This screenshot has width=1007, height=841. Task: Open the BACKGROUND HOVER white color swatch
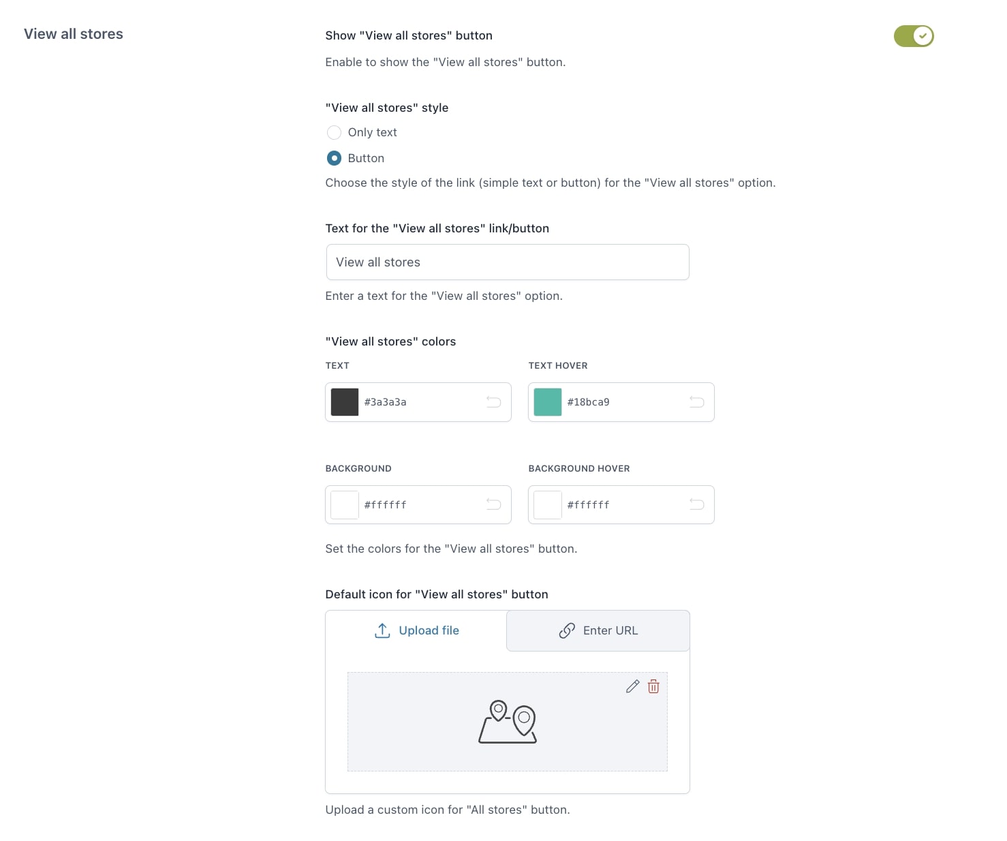coord(548,505)
